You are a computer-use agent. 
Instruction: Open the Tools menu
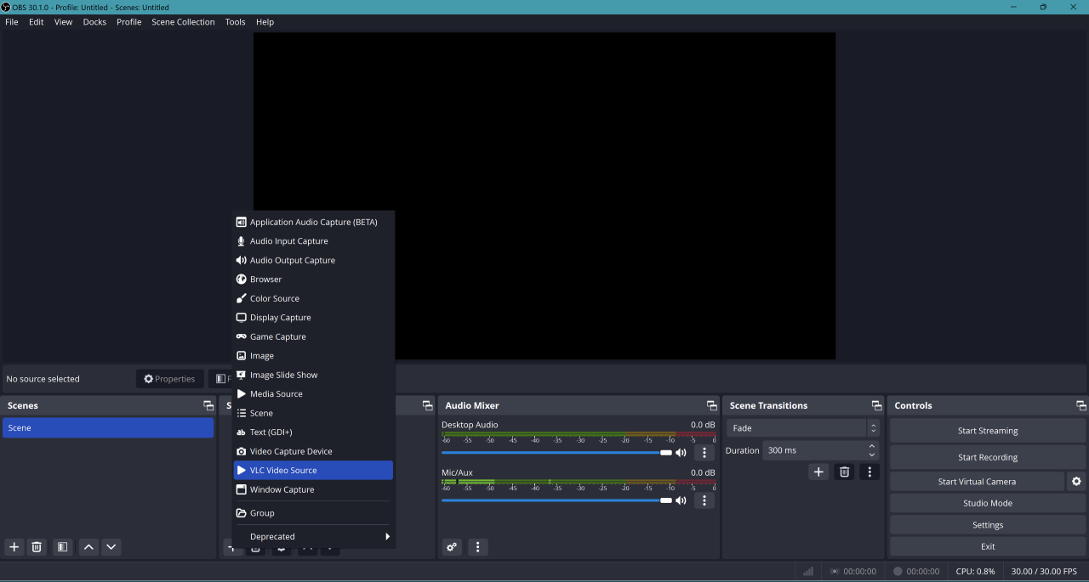(x=235, y=21)
